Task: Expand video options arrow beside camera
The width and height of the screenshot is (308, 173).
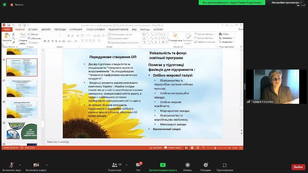Action: coord(47,164)
